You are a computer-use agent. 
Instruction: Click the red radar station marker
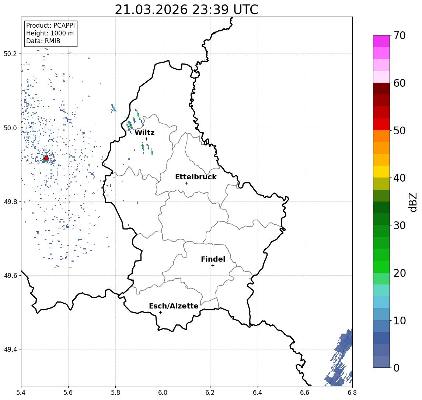46,158
